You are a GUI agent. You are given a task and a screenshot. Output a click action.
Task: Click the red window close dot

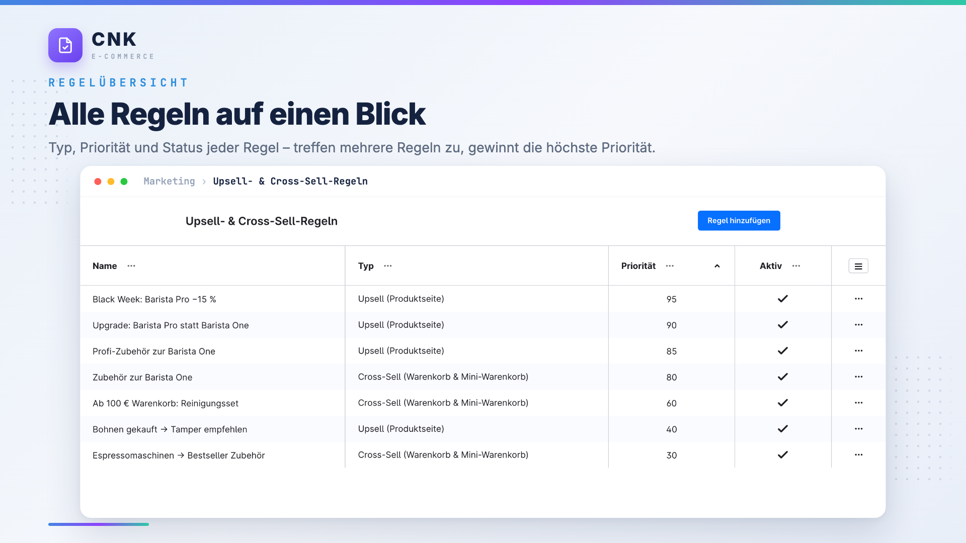point(98,182)
